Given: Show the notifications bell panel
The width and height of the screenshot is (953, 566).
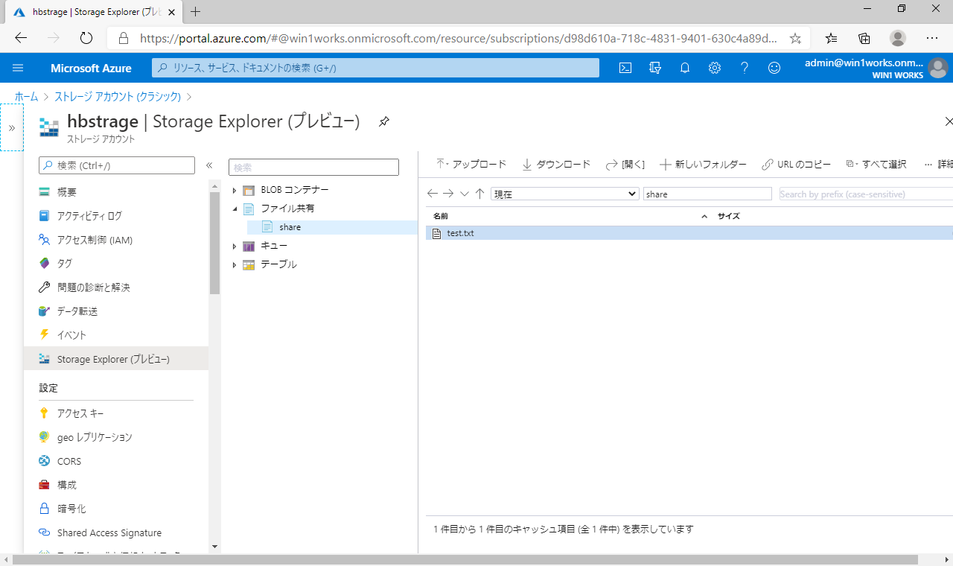Looking at the screenshot, I should 685,68.
